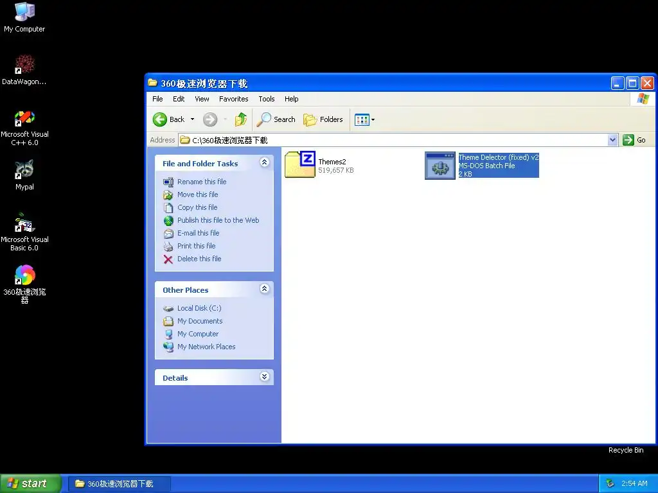Click the Print this file link
This screenshot has width=658, height=493.
point(197,246)
